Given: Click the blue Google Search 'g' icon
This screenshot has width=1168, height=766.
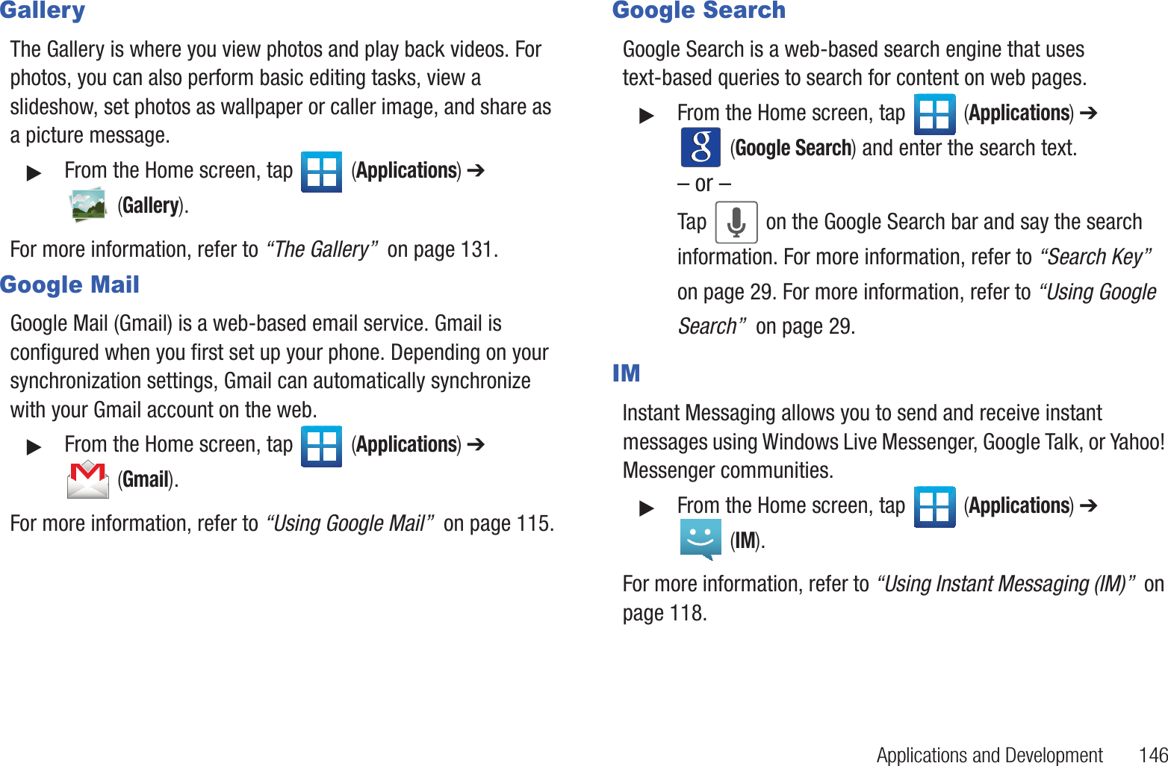Looking at the screenshot, I should 701,147.
